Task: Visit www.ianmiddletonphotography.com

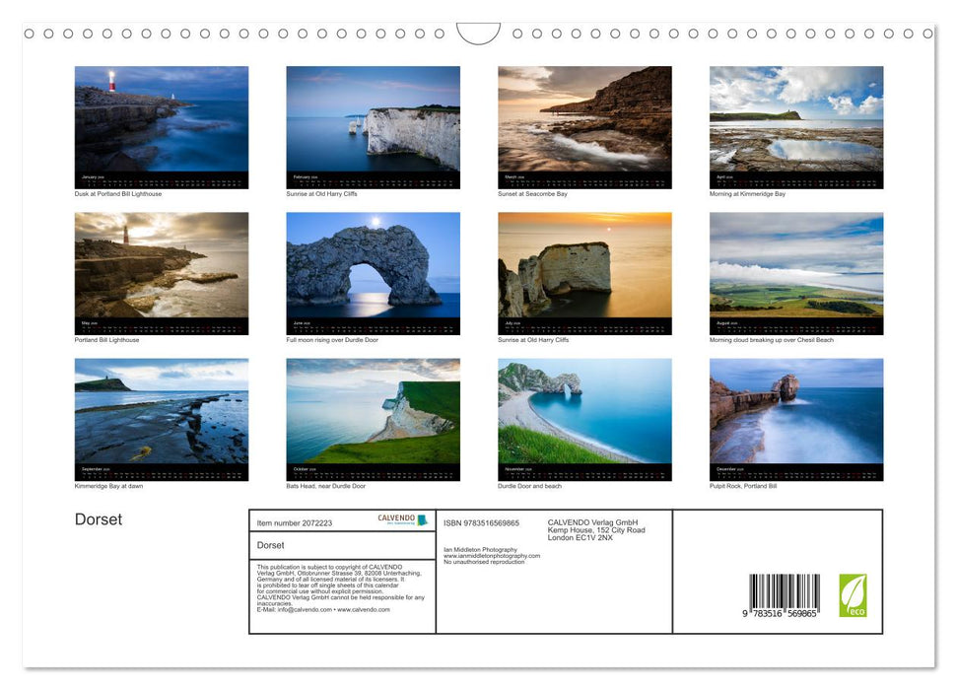Action: (x=491, y=555)
